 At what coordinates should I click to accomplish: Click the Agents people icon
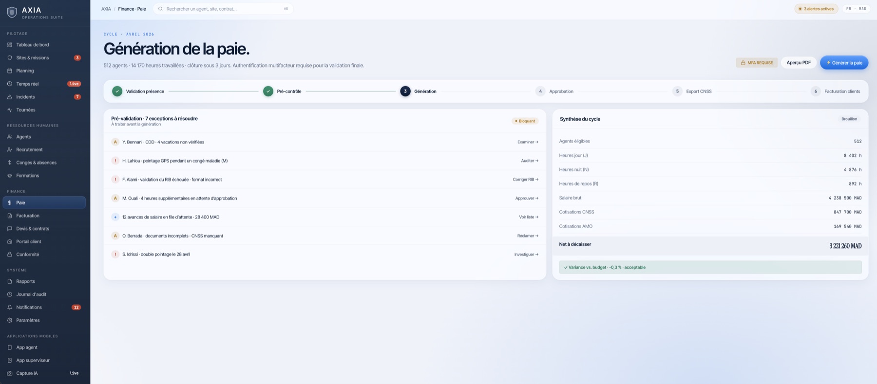tap(10, 137)
